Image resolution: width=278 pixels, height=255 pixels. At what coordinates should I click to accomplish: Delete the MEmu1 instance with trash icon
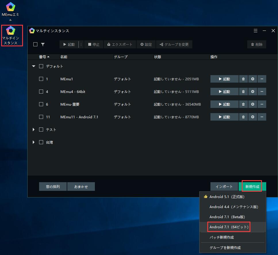click(x=243, y=79)
